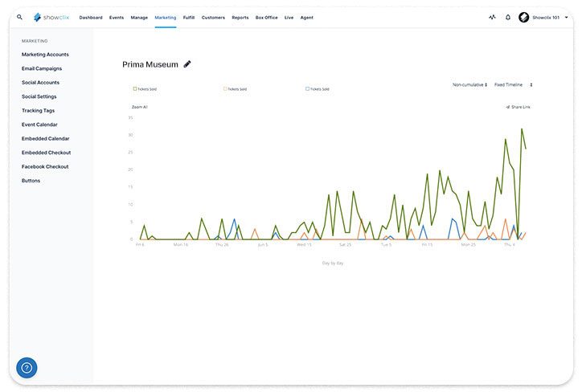Toggle the orange Tickets Sold legend checkbox

point(225,89)
